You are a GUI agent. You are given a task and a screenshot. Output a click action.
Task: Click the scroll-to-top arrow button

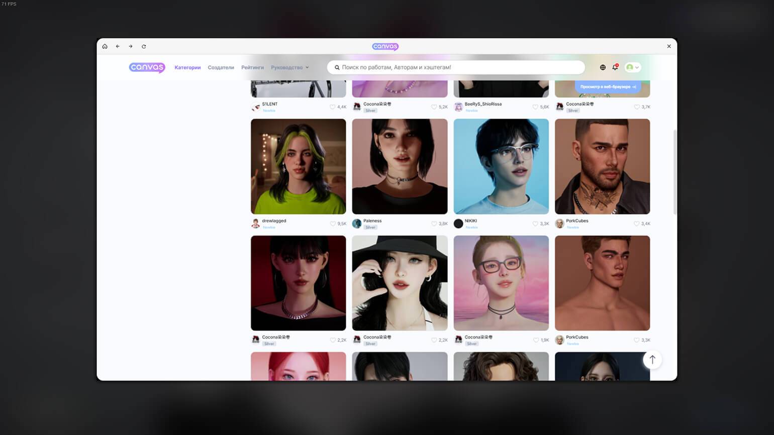tap(652, 360)
